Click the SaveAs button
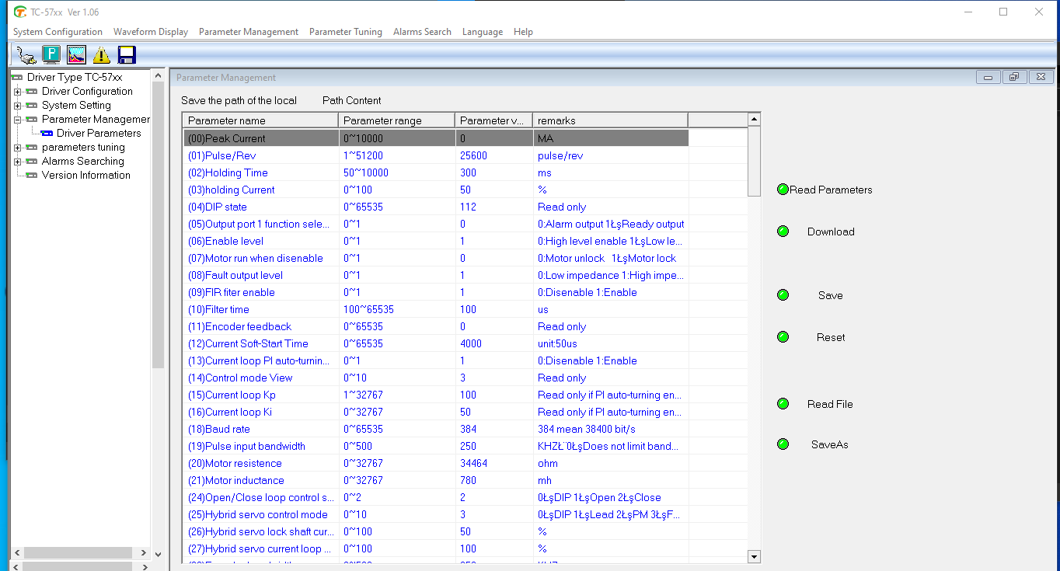Screen dimensions: 1060x571 tap(830, 444)
